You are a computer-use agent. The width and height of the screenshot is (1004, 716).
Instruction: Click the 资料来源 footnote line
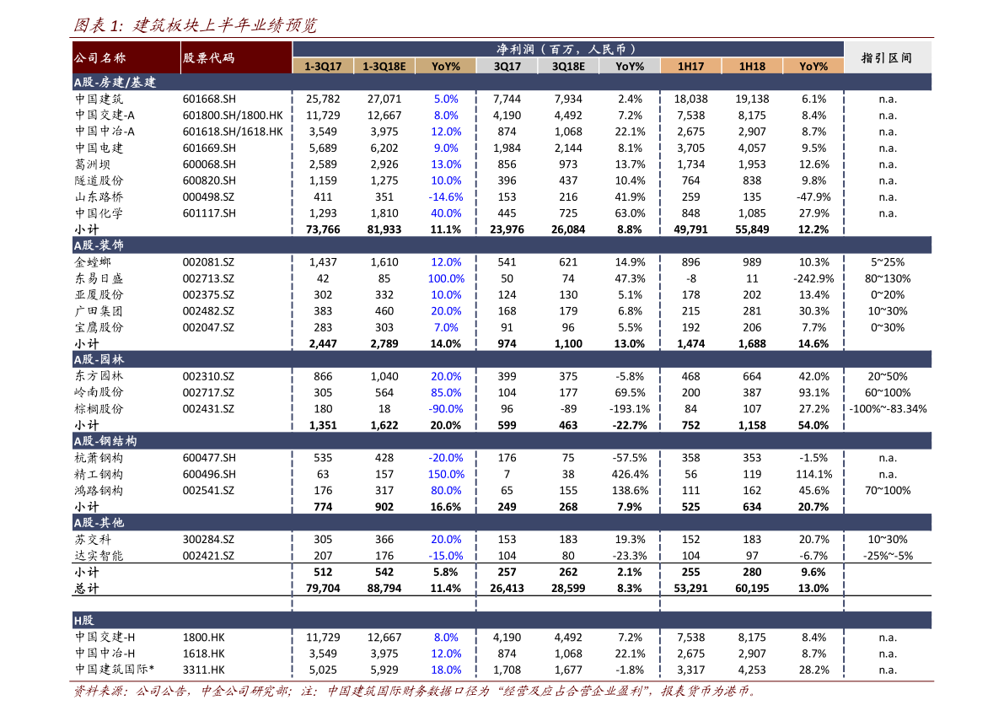point(415,692)
